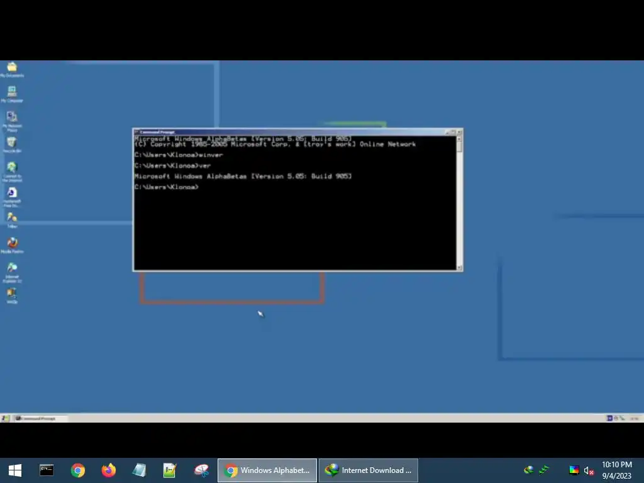Viewport: 644px width, 483px height.
Task: Unmute the speaker volume tray icon
Action: pyautogui.click(x=589, y=470)
